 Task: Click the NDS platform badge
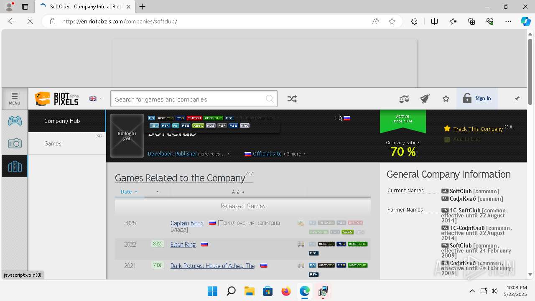pyautogui.click(x=211, y=125)
